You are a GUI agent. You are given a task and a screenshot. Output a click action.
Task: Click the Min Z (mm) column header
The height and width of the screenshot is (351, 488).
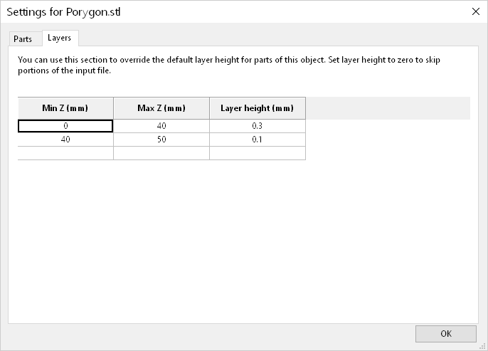point(65,108)
